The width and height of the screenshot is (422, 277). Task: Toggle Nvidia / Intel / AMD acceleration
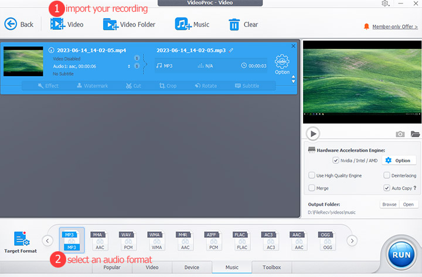336,160
